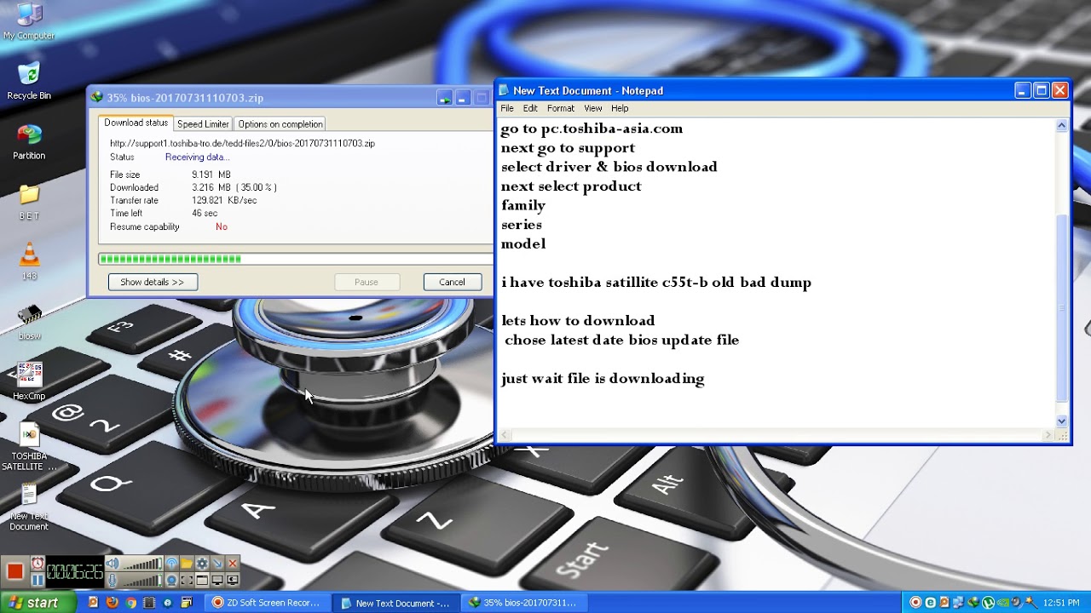Toggle the recorder webcam icon

coord(171,580)
